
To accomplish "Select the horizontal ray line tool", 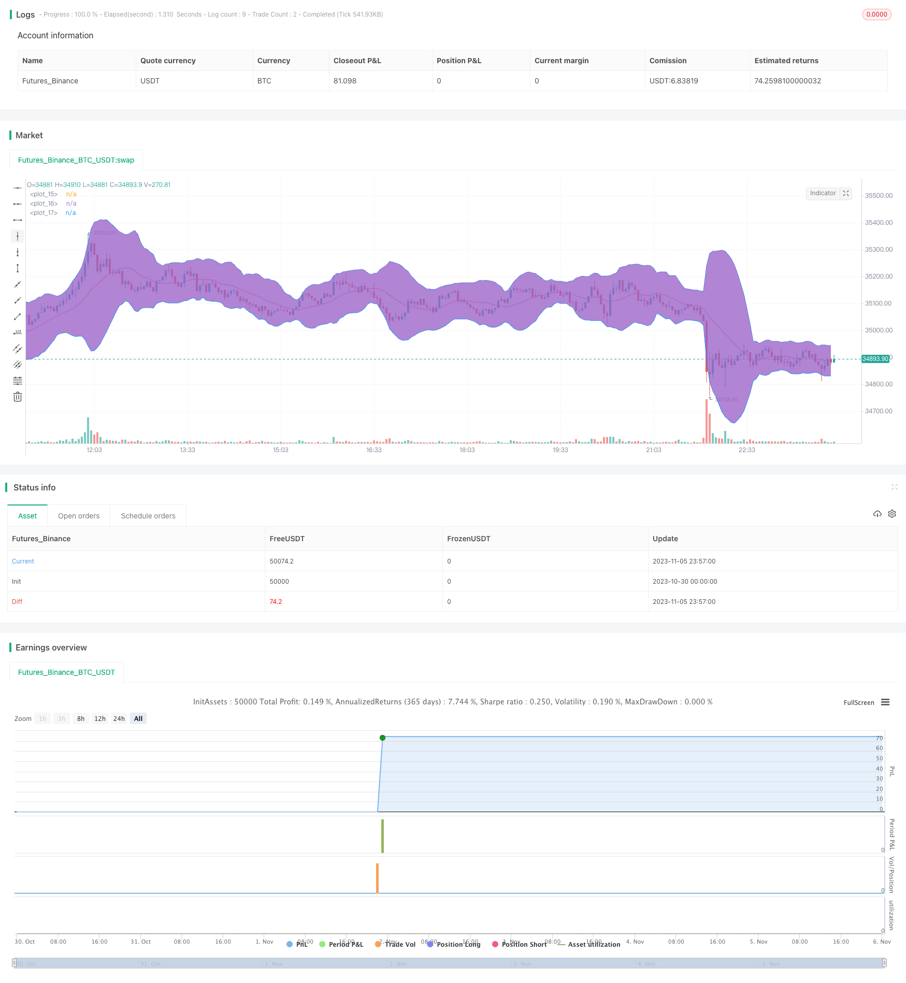I will tap(18, 204).
